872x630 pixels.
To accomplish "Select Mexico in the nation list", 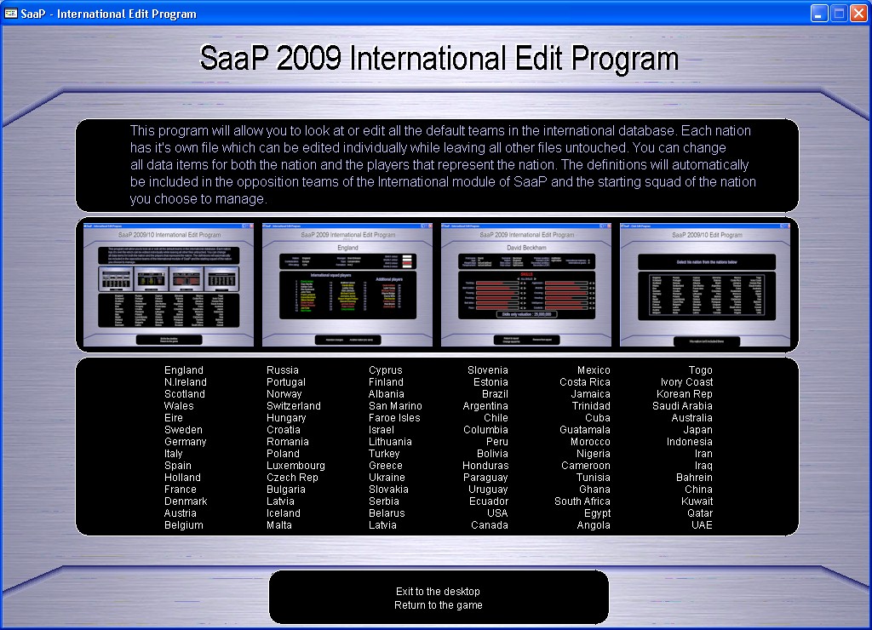I will click(x=594, y=369).
